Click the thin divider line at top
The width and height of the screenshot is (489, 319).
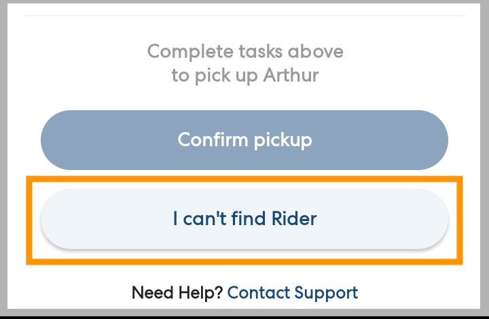pos(244,16)
